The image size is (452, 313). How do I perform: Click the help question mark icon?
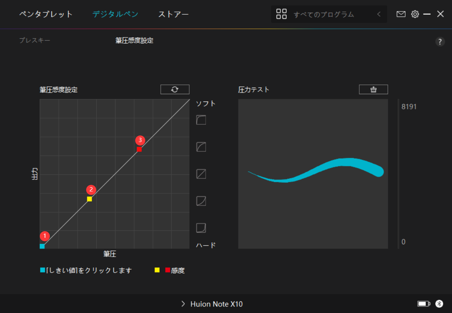click(440, 42)
